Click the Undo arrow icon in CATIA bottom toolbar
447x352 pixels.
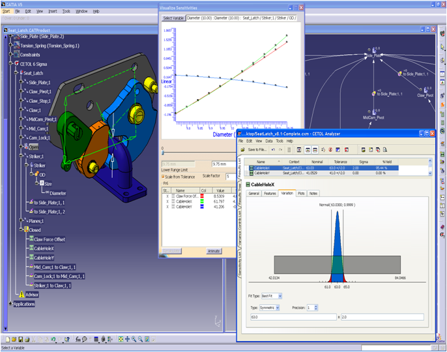(x=53, y=339)
